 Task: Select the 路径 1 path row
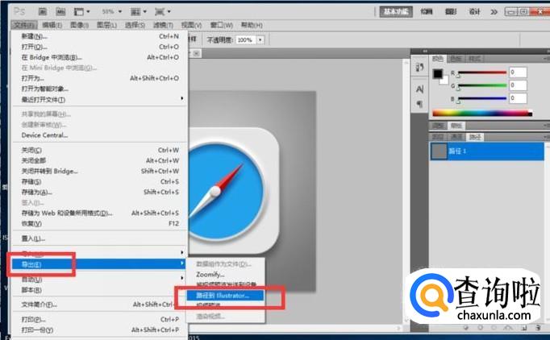click(x=487, y=151)
